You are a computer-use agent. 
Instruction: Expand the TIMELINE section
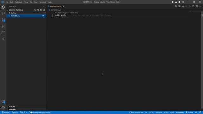tap(12, 110)
